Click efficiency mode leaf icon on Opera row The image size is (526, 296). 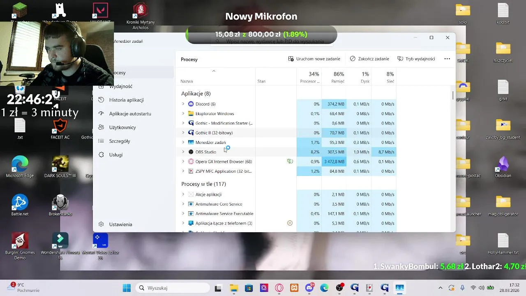(290, 162)
